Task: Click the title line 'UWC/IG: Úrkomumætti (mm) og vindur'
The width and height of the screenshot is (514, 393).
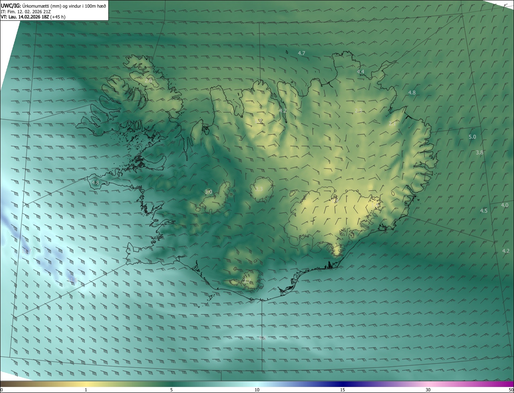Action: (54, 6)
